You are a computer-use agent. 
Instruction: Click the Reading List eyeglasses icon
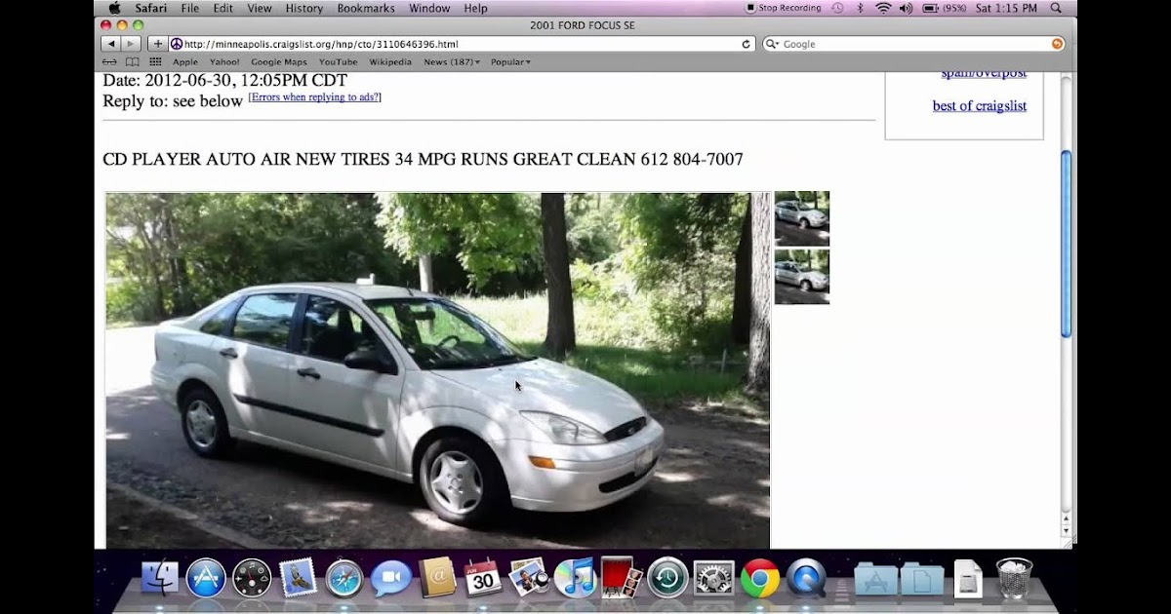pyautogui.click(x=110, y=61)
